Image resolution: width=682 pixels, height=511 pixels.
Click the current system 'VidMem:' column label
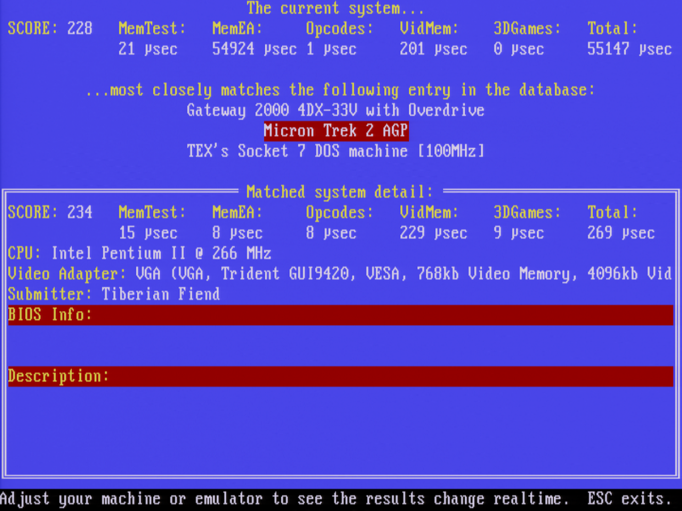[x=429, y=28]
